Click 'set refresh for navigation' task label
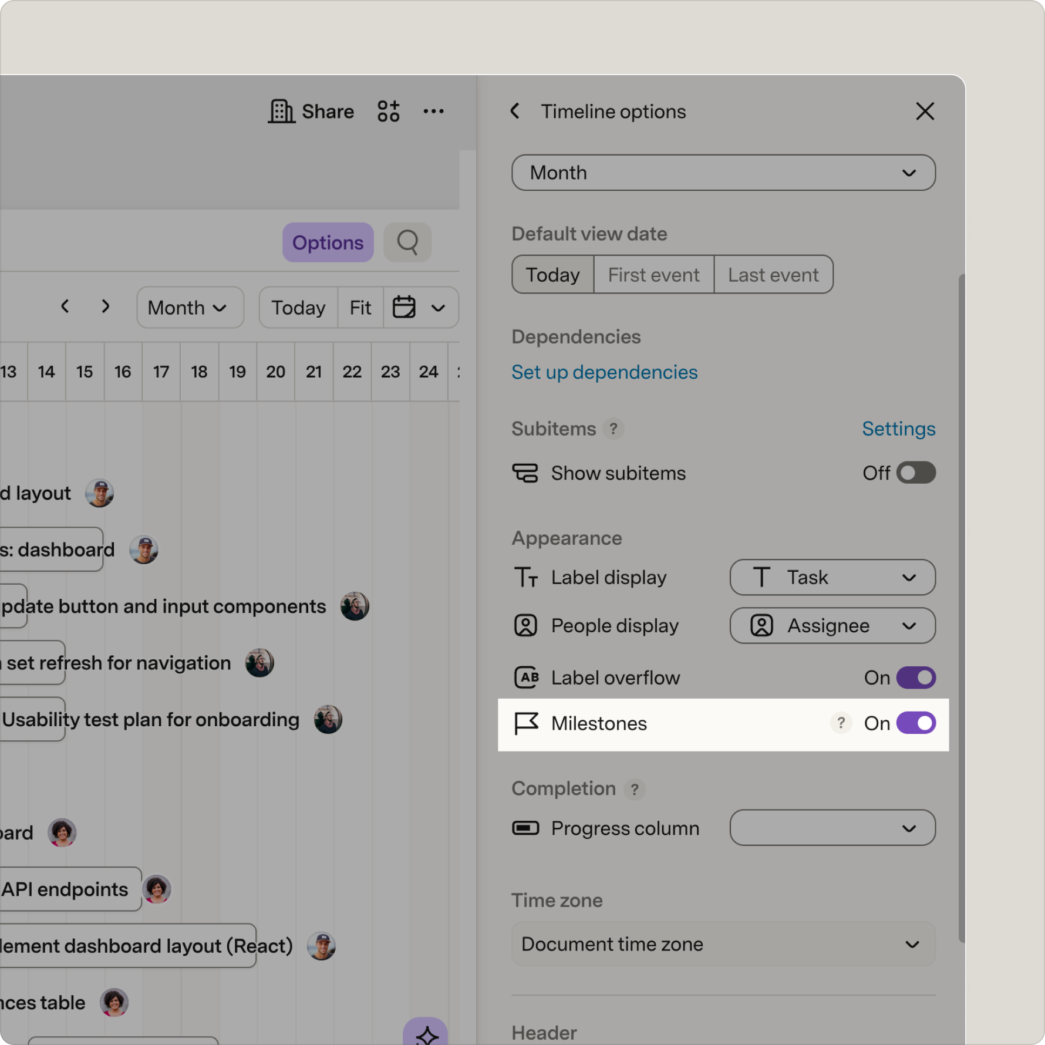1045x1045 pixels. click(119, 663)
